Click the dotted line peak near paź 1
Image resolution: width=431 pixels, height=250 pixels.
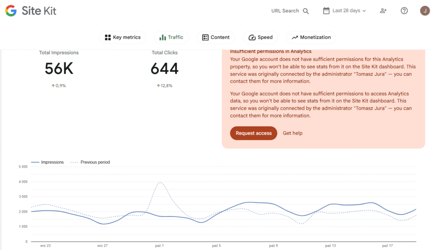click(x=160, y=183)
